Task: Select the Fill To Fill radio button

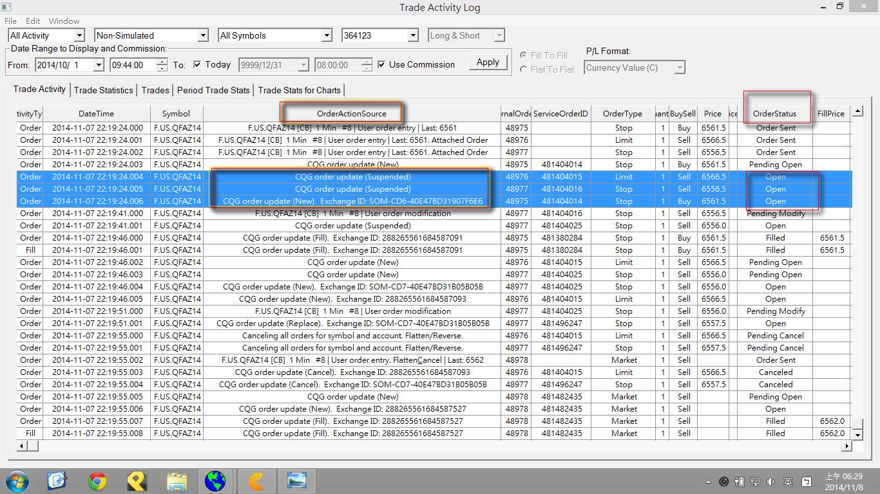Action: pos(523,55)
